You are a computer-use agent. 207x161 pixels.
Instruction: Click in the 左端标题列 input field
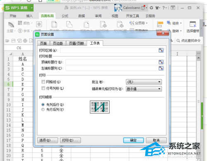coord(112,68)
